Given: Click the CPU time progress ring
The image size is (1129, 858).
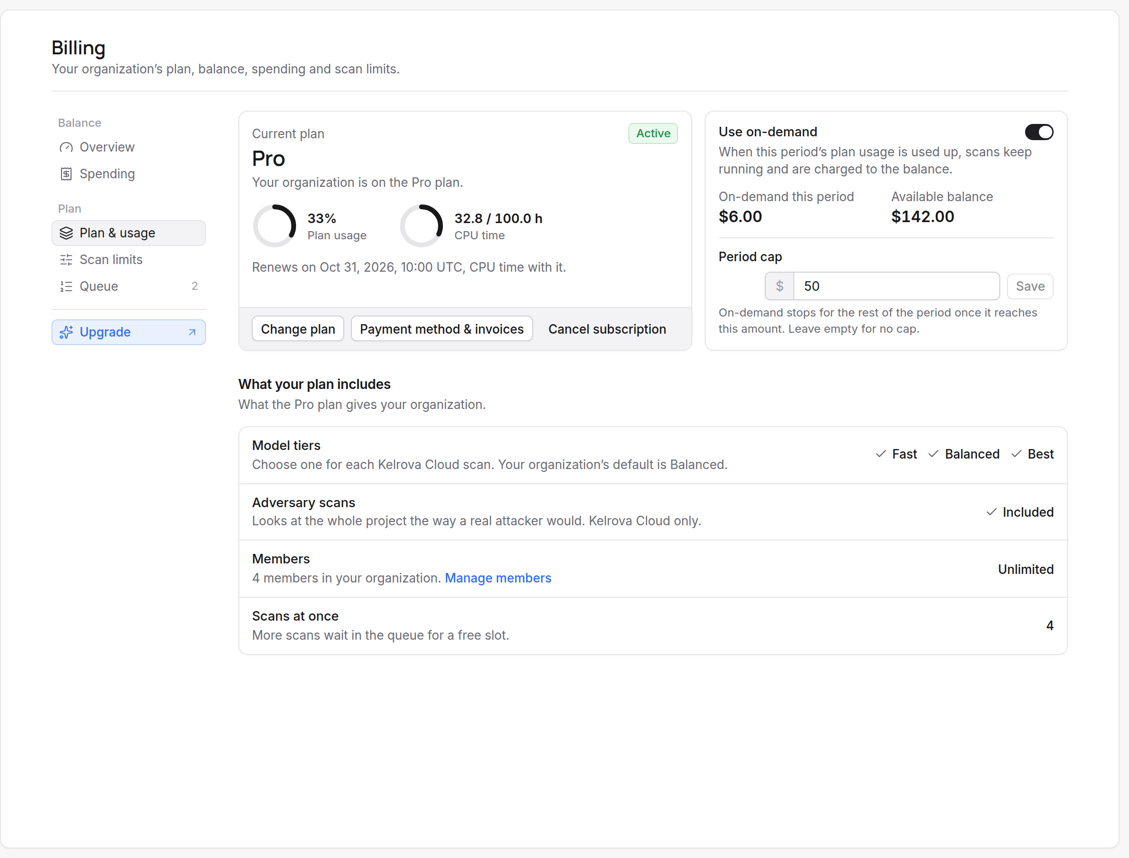Looking at the screenshot, I should click(x=421, y=226).
